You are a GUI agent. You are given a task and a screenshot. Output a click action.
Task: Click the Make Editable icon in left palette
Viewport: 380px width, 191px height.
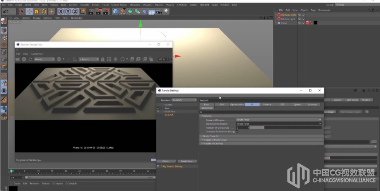click(x=4, y=21)
